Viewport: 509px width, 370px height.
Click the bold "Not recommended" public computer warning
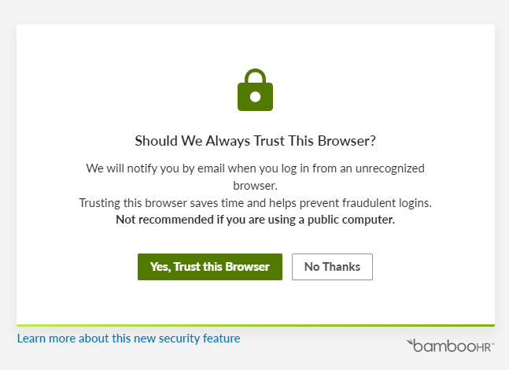tap(255, 220)
